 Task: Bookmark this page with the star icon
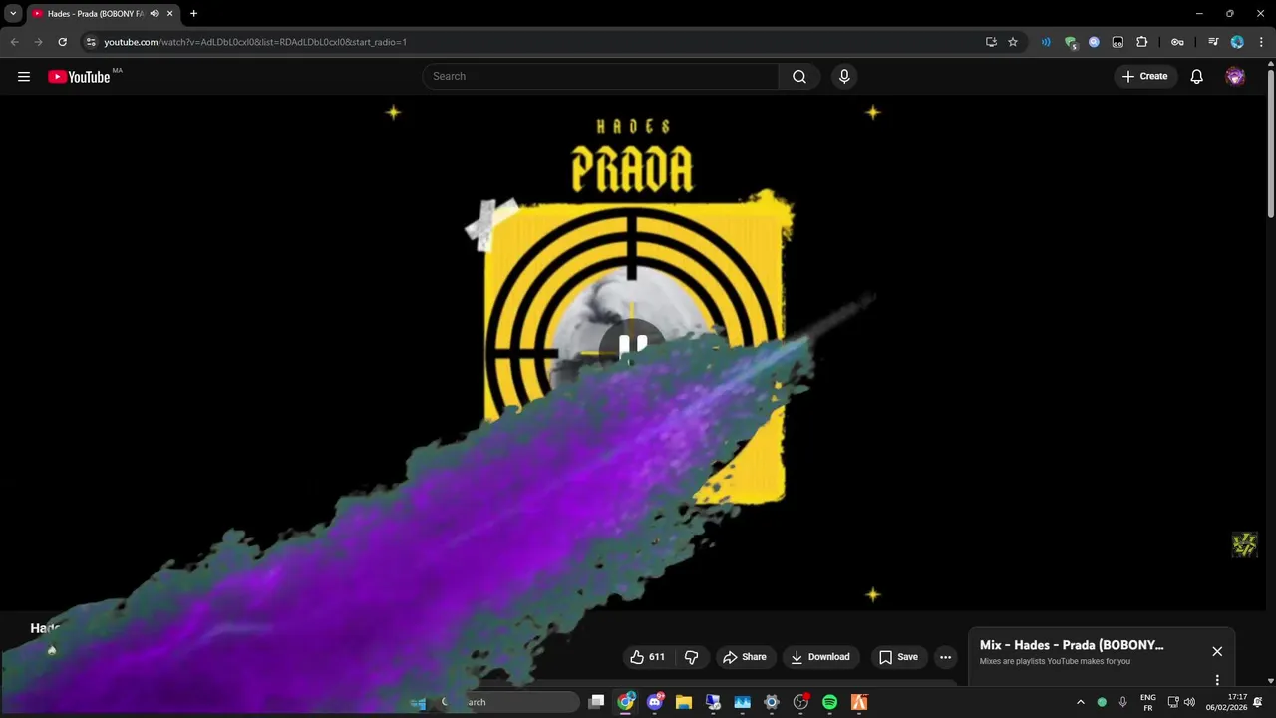(x=1013, y=42)
